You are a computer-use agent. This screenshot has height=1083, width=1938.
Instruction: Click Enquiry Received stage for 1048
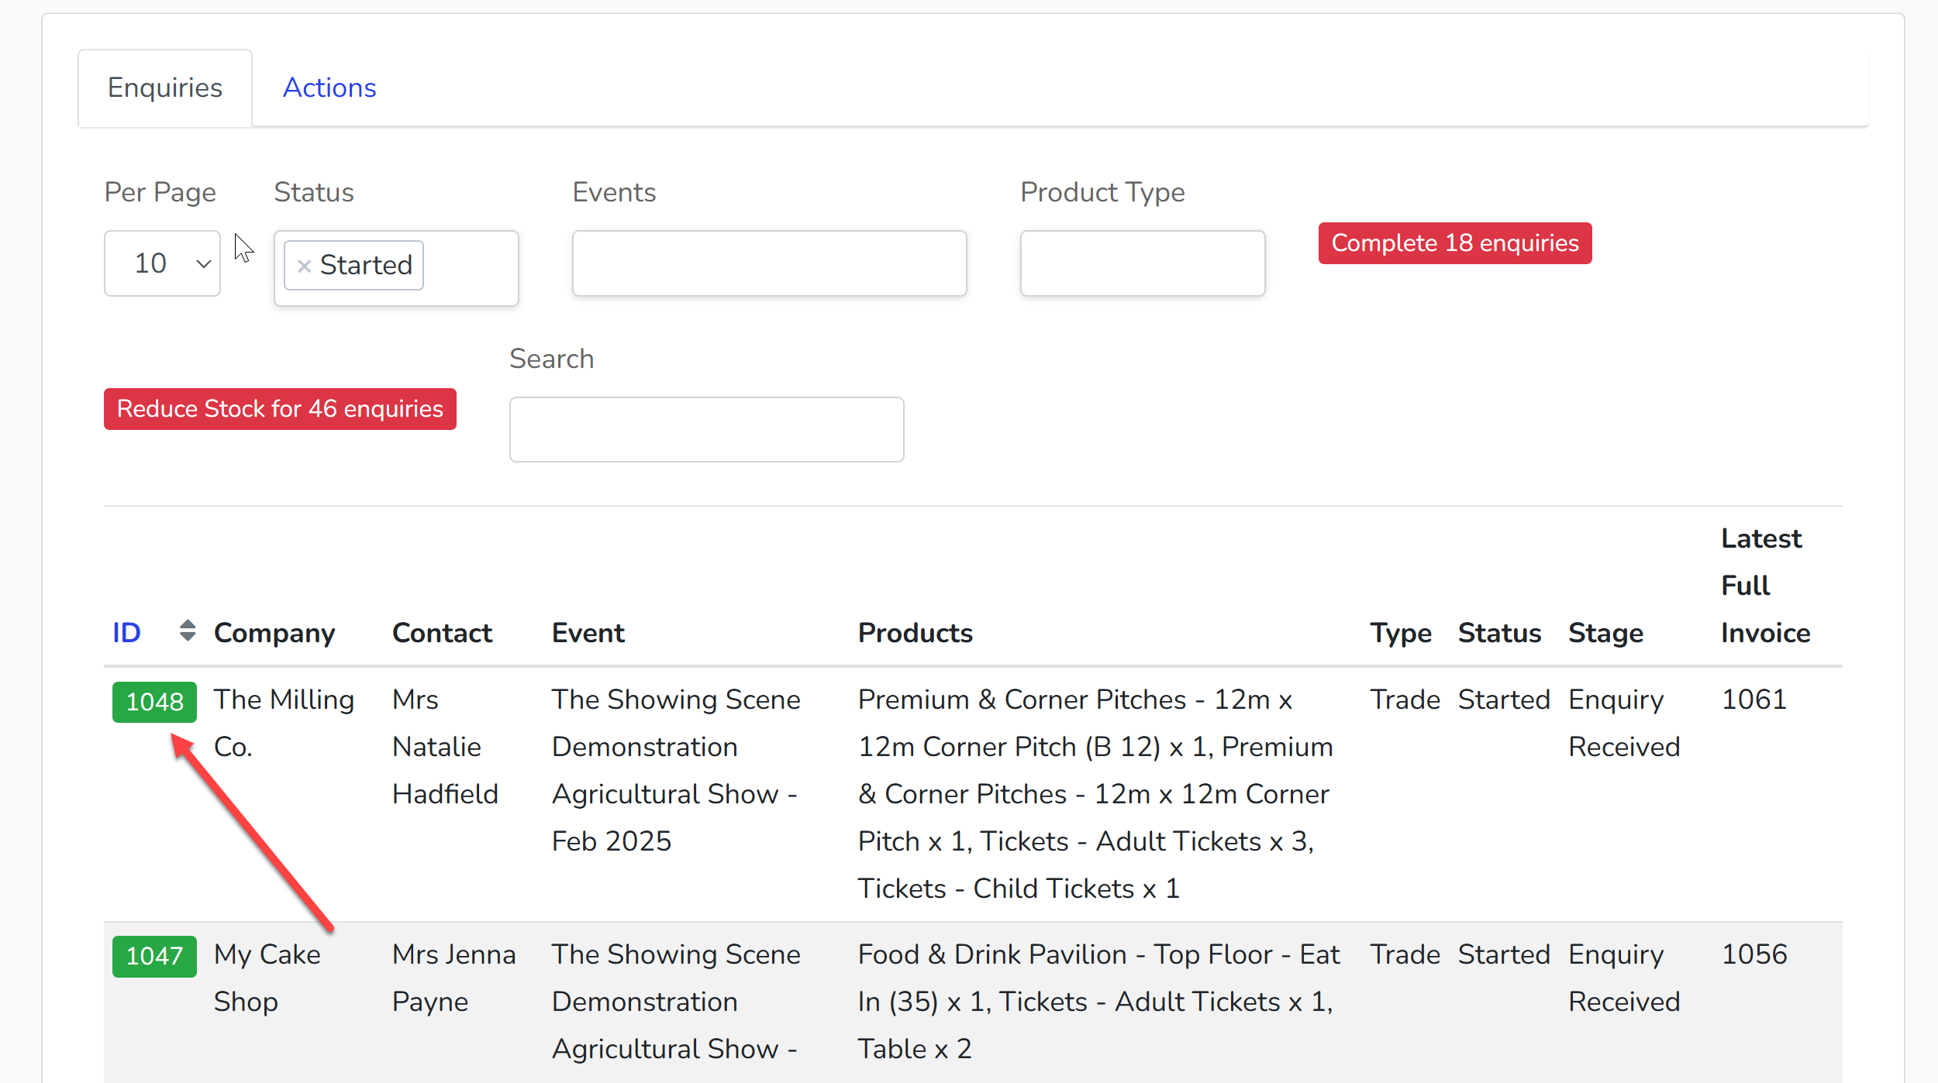pyautogui.click(x=1624, y=724)
